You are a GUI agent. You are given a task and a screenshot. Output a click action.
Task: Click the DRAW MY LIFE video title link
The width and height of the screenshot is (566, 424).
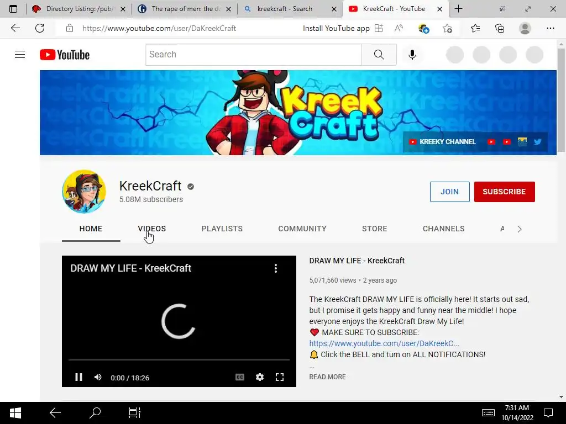point(357,261)
